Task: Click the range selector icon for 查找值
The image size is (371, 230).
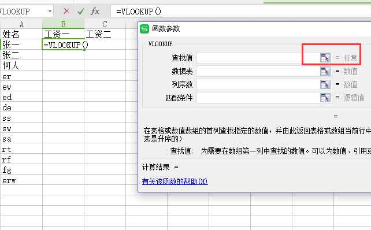Action: coord(325,58)
